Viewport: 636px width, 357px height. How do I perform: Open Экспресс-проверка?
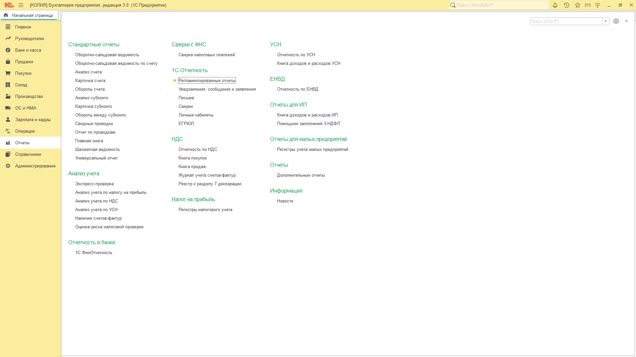click(x=94, y=184)
